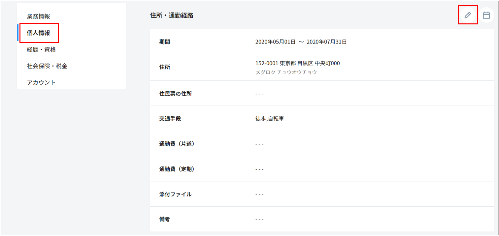This screenshot has height=236, width=499.
Task: Click the 通勤費(片道) row label
Action: coord(177,144)
